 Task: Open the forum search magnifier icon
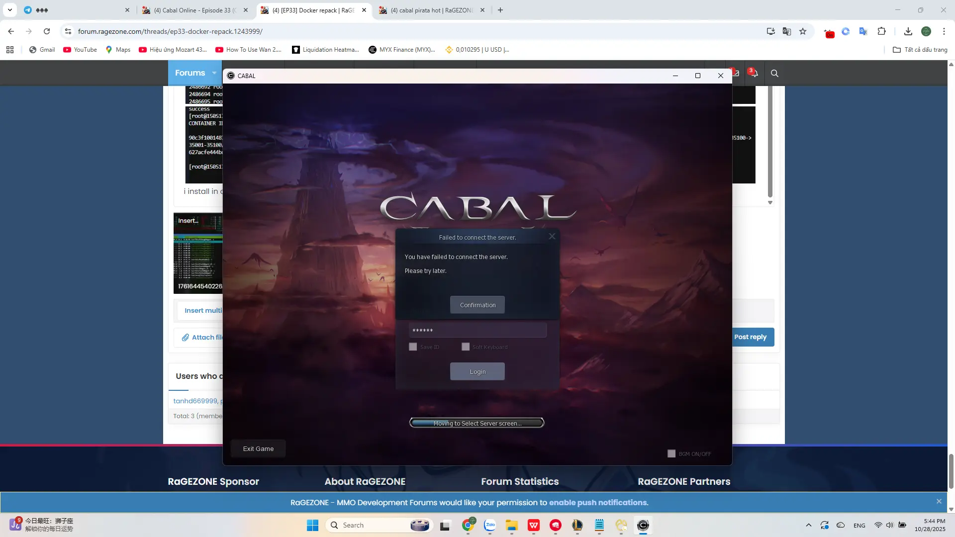click(774, 73)
